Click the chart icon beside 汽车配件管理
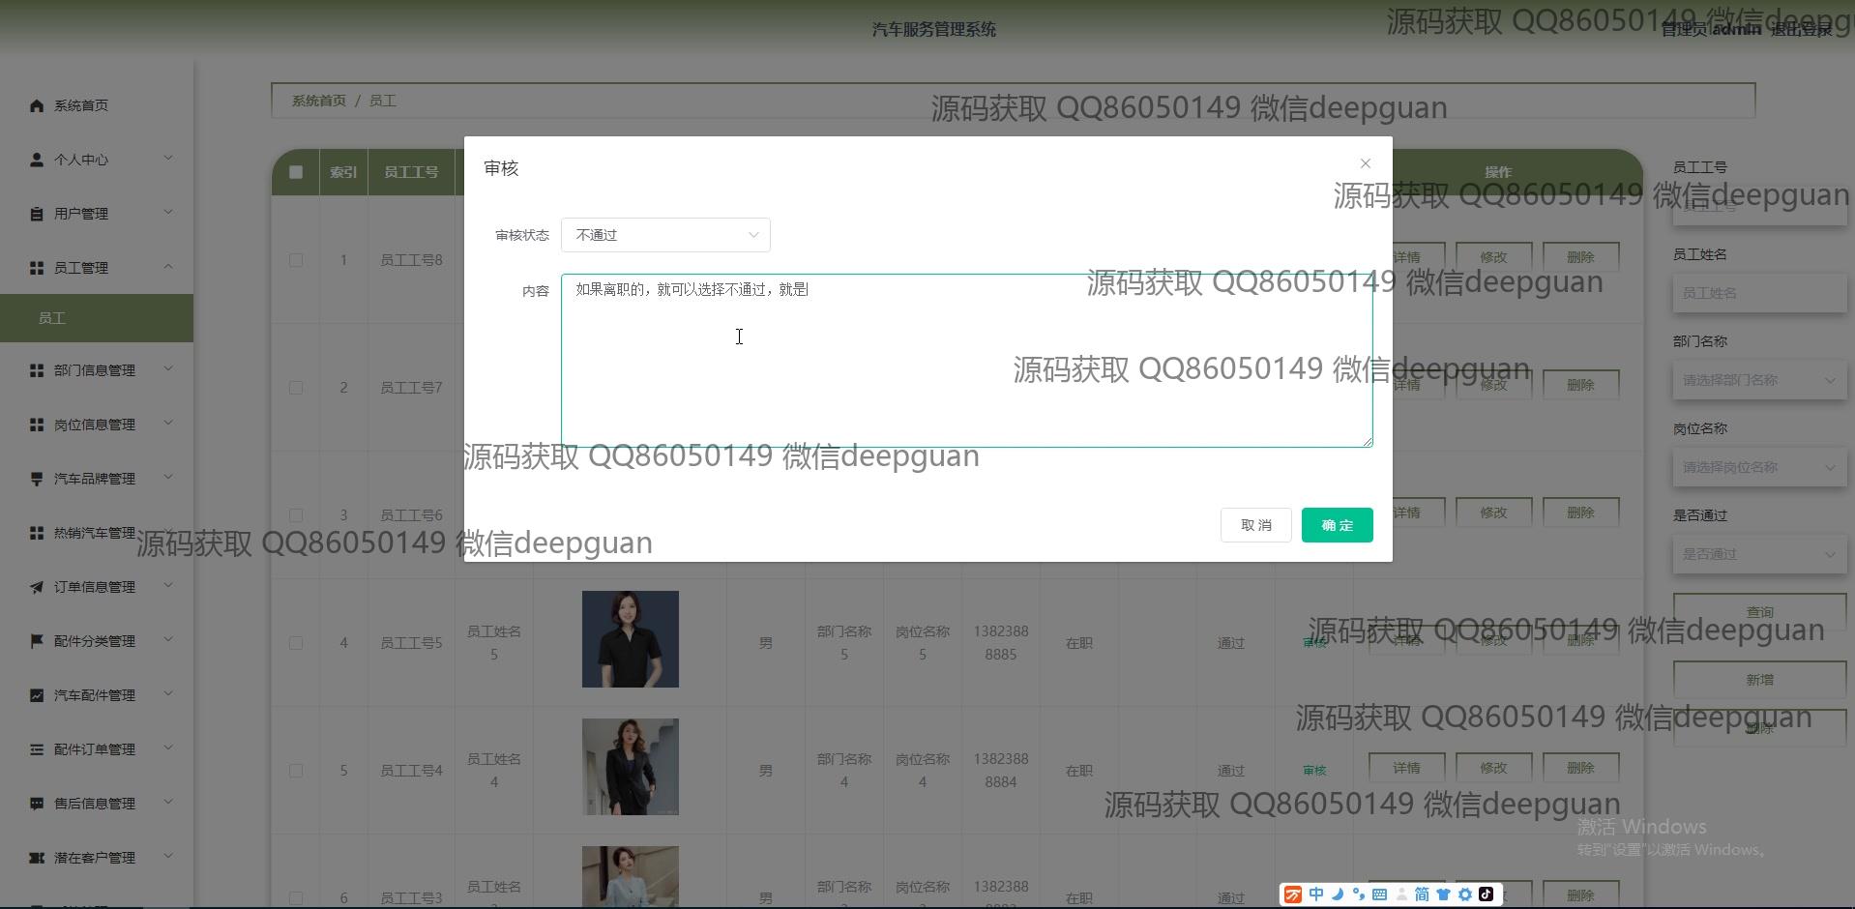 [x=37, y=695]
